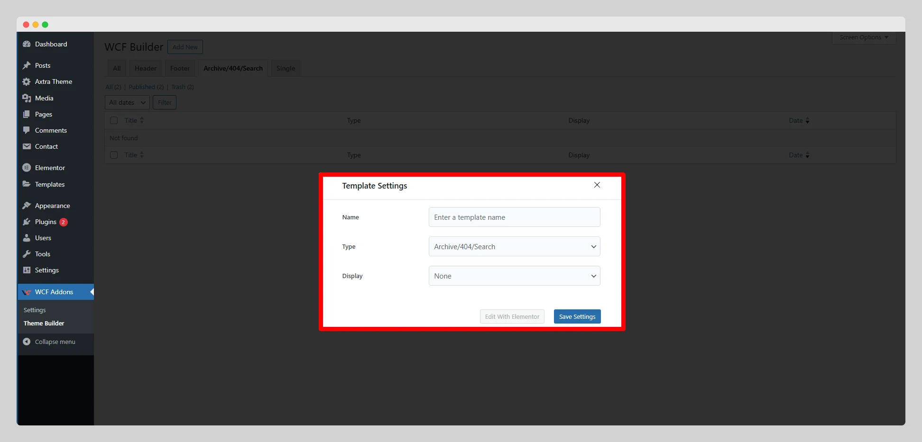Click the macOS yellow minimize window dot

pyautogui.click(x=36, y=25)
